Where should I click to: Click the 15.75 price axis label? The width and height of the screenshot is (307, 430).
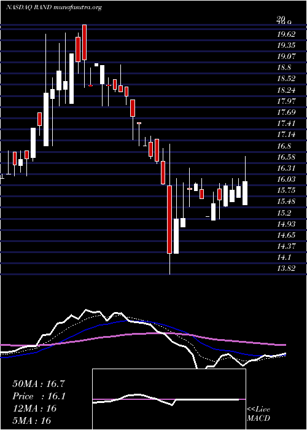[x=286, y=190]
